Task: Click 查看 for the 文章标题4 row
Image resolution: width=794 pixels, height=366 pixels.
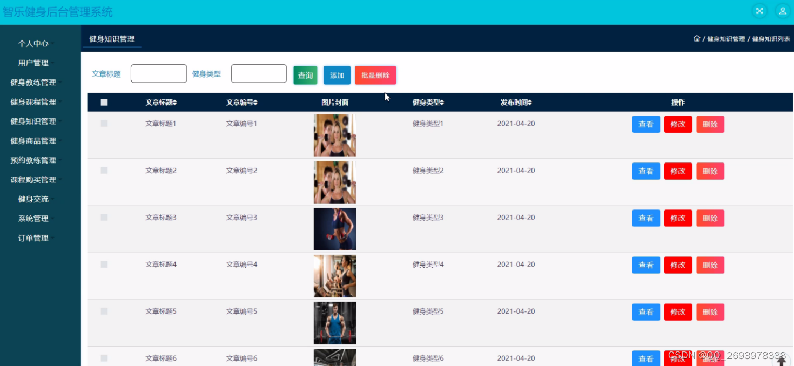Action: pyautogui.click(x=646, y=265)
